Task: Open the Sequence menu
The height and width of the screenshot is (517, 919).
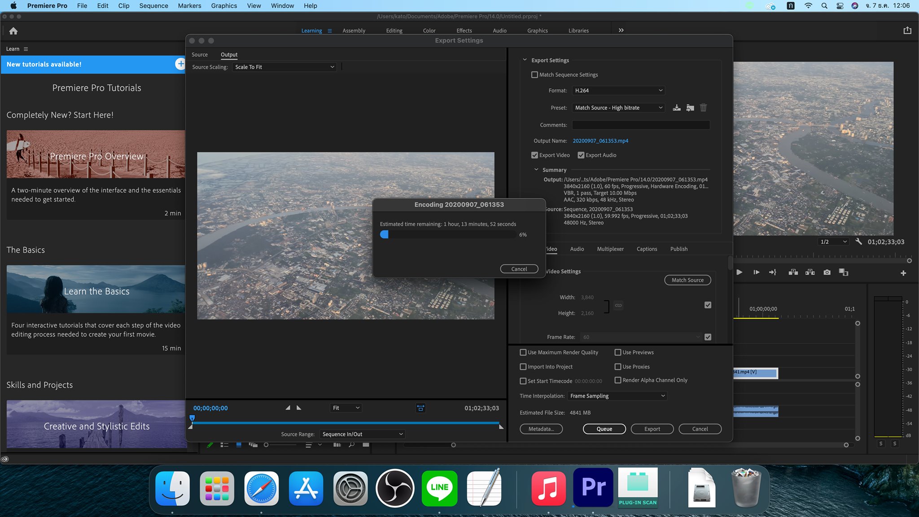Action: click(153, 6)
